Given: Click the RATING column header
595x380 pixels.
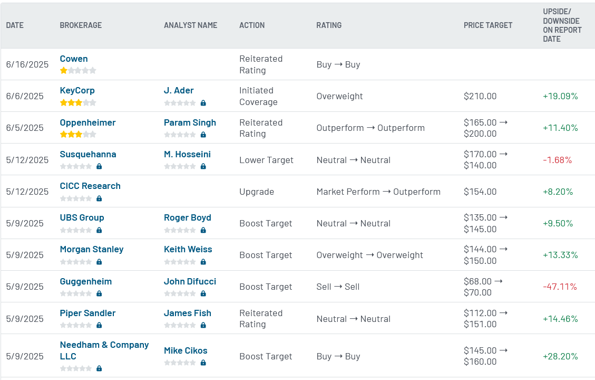Looking at the screenshot, I should point(328,25).
